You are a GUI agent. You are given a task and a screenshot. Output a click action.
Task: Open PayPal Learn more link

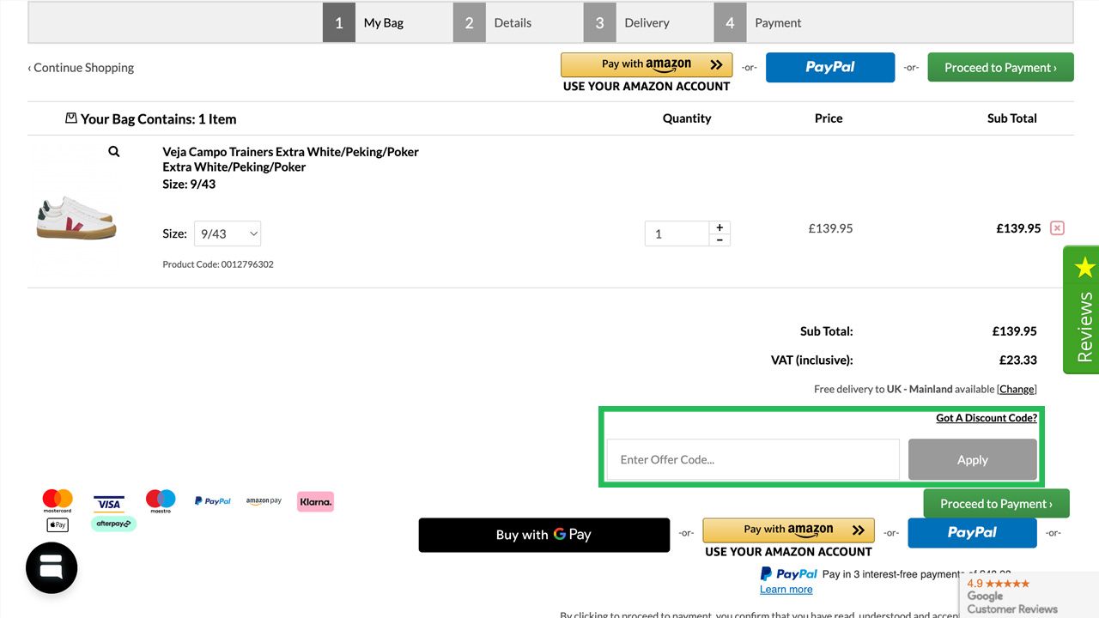[786, 590]
